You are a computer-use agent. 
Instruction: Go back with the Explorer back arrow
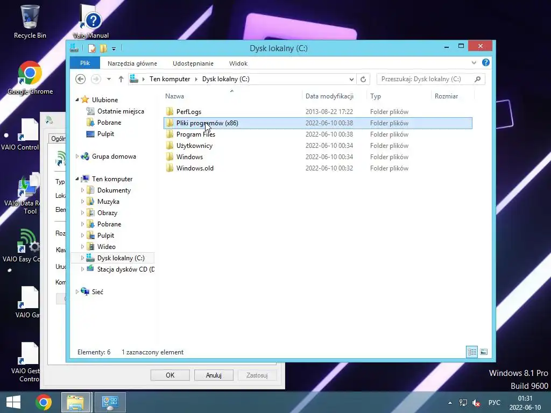(81, 79)
